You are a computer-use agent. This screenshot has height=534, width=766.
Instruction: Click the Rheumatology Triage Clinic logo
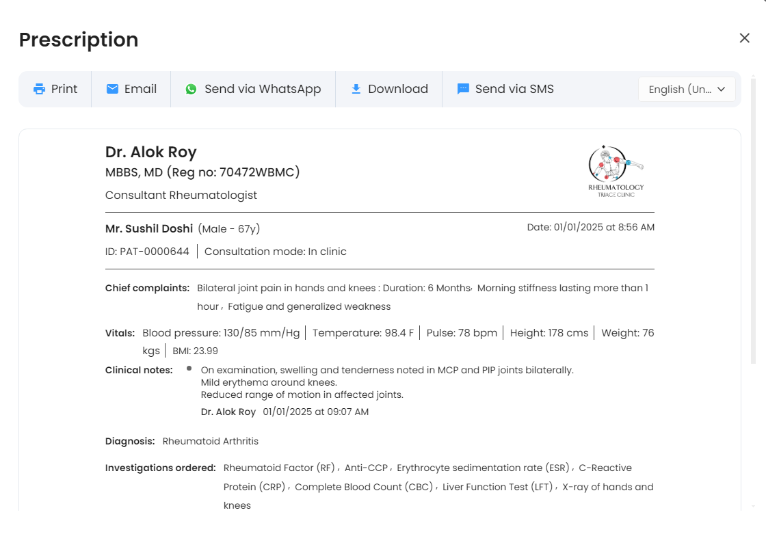(616, 171)
